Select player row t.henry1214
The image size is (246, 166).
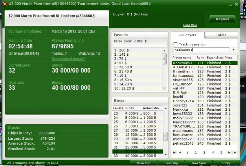click(x=205, y=101)
